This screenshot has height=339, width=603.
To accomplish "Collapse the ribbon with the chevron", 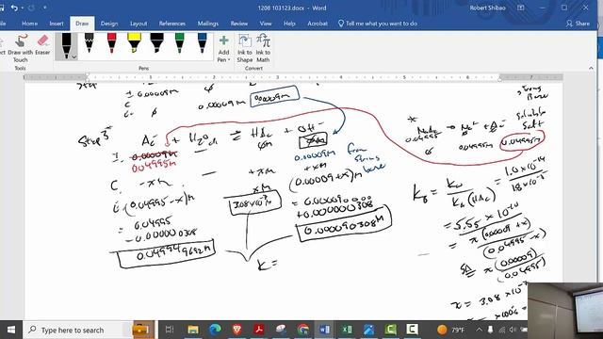I will (591, 68).
